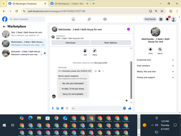Open the Windows Start menu
181x136 pixels.
[4, 125]
